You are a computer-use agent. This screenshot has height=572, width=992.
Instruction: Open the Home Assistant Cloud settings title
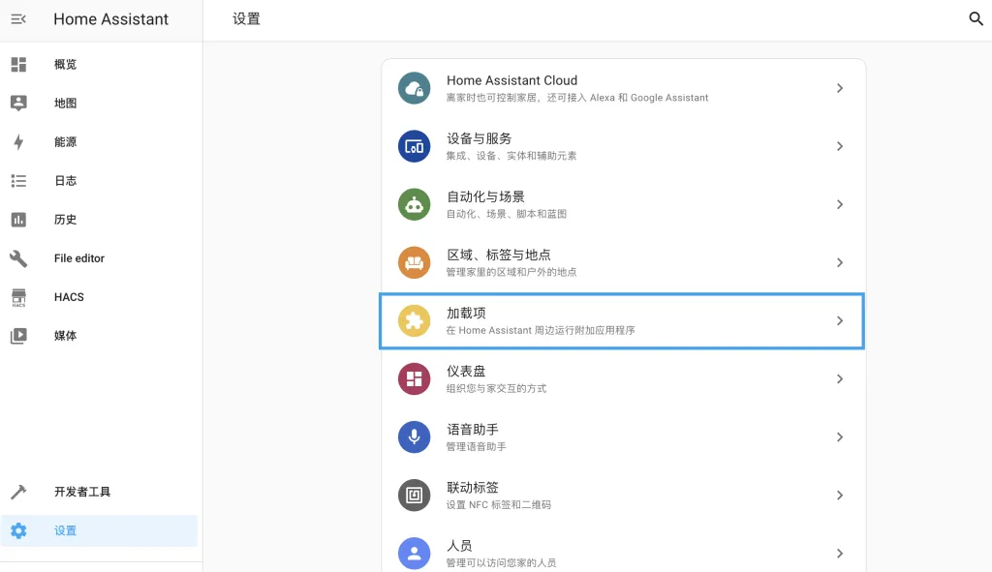[x=511, y=81]
